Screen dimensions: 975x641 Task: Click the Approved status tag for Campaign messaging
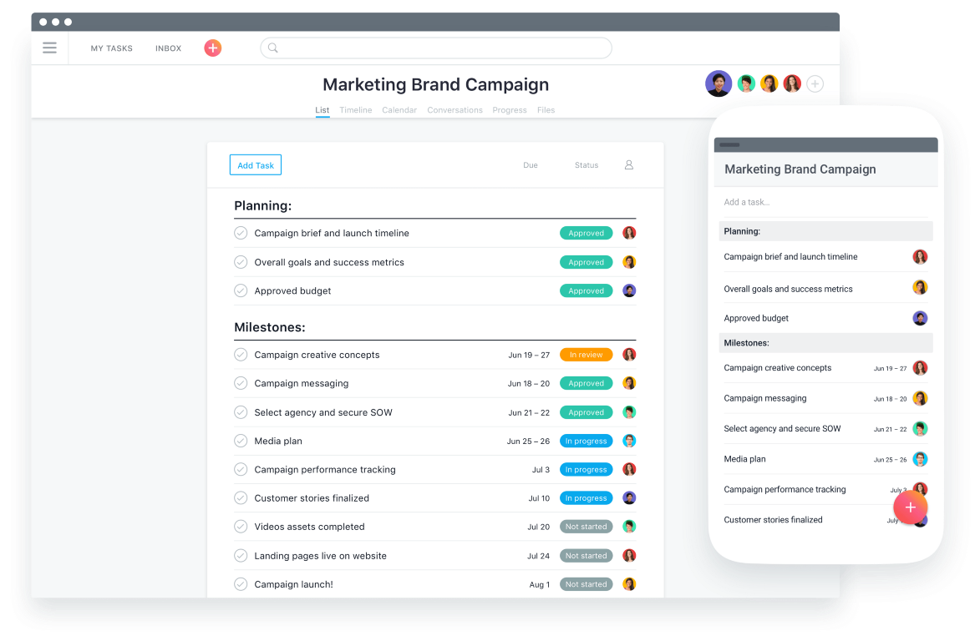click(x=586, y=383)
